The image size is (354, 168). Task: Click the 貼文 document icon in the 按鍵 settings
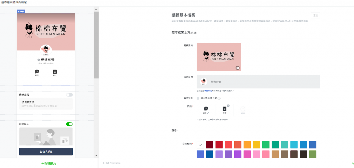click(224, 109)
